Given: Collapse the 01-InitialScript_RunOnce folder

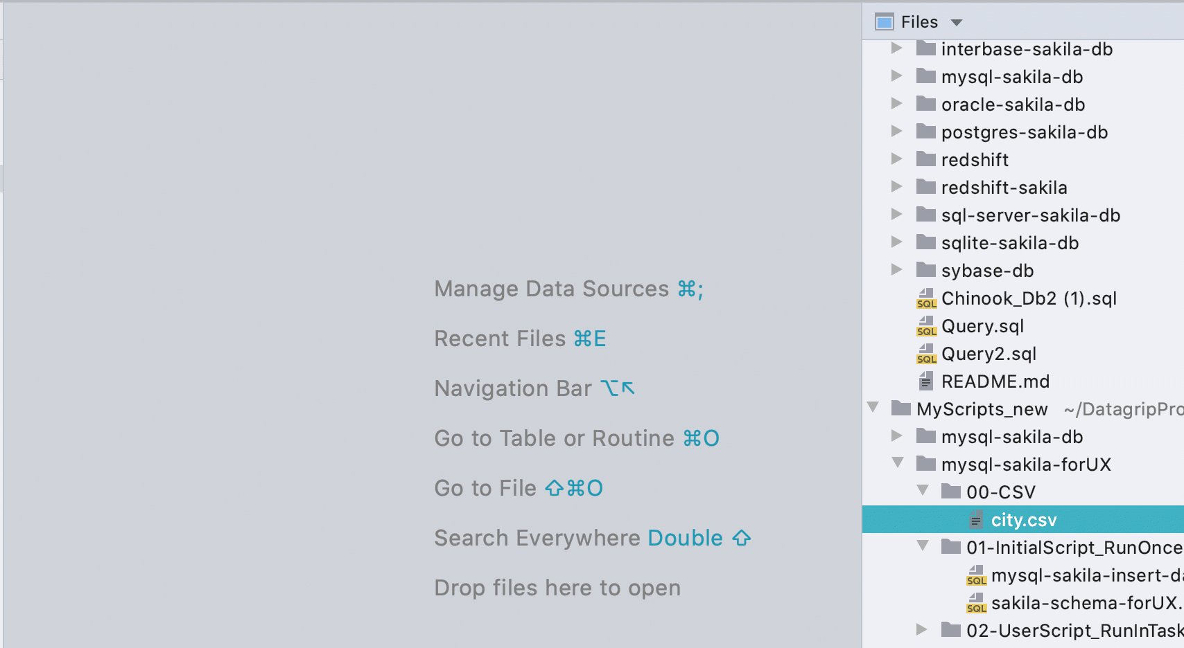Looking at the screenshot, I should [923, 546].
